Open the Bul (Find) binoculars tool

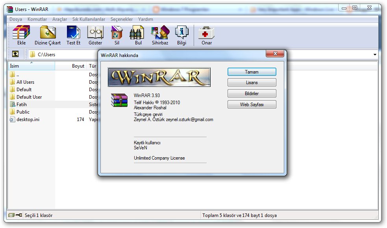pos(137,33)
